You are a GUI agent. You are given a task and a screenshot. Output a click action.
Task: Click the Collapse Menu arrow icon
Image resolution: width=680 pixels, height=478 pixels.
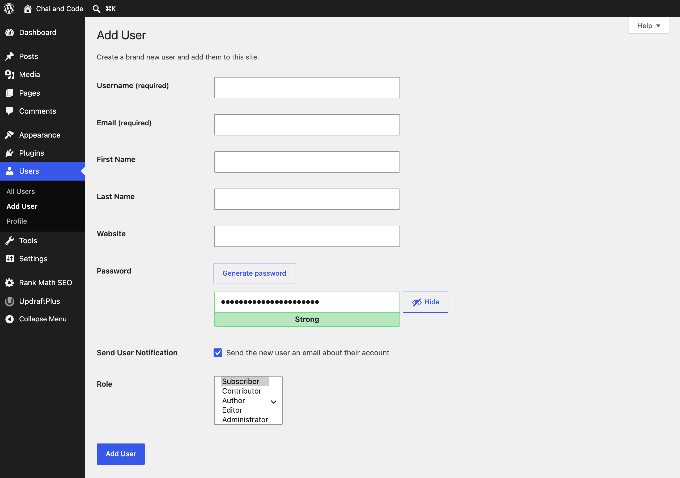click(x=10, y=319)
